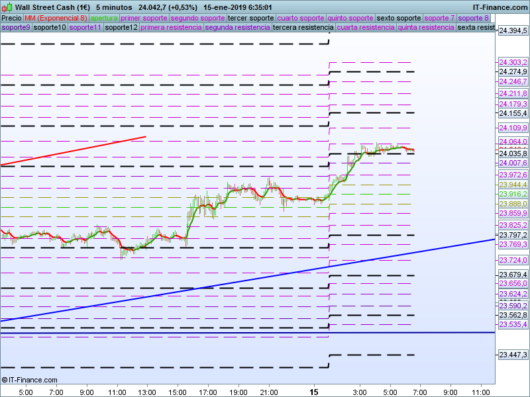Click the 24.179,3 price label

(x=513, y=104)
